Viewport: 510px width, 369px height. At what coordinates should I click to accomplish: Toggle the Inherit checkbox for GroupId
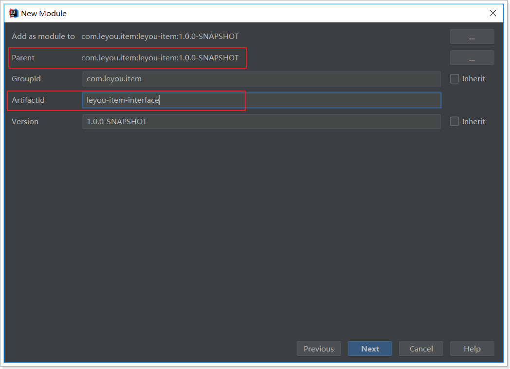455,79
